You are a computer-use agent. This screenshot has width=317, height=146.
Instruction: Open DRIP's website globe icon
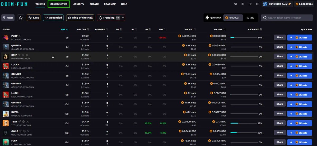pyautogui.click(x=23, y=55)
